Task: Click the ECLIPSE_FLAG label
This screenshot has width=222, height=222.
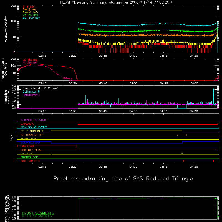Action: (x=30, y=142)
